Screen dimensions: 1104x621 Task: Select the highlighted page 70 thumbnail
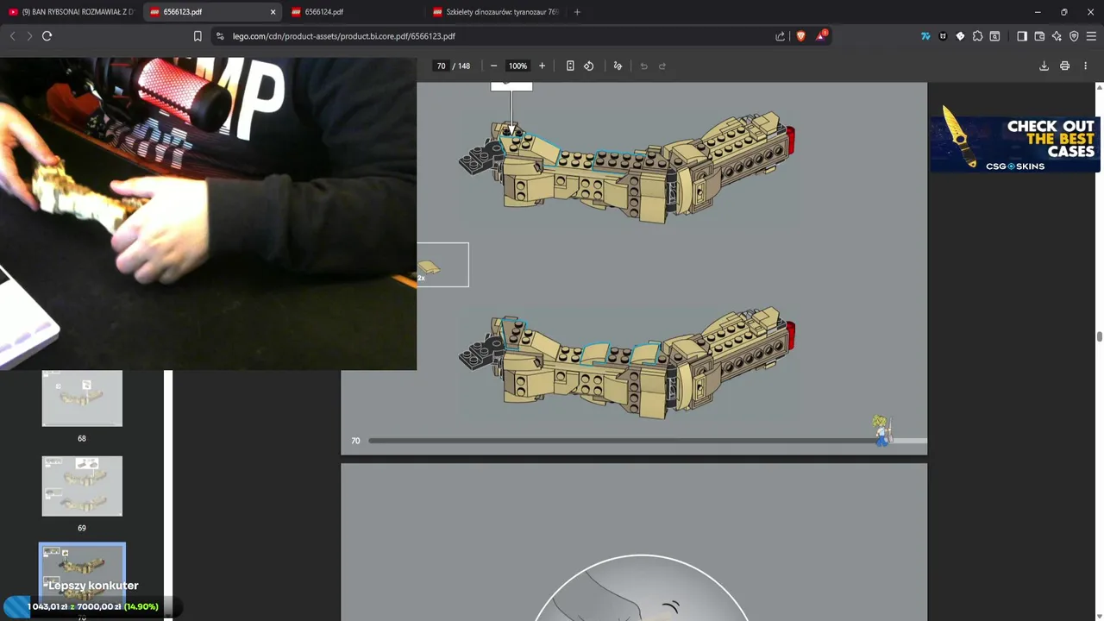point(82,574)
